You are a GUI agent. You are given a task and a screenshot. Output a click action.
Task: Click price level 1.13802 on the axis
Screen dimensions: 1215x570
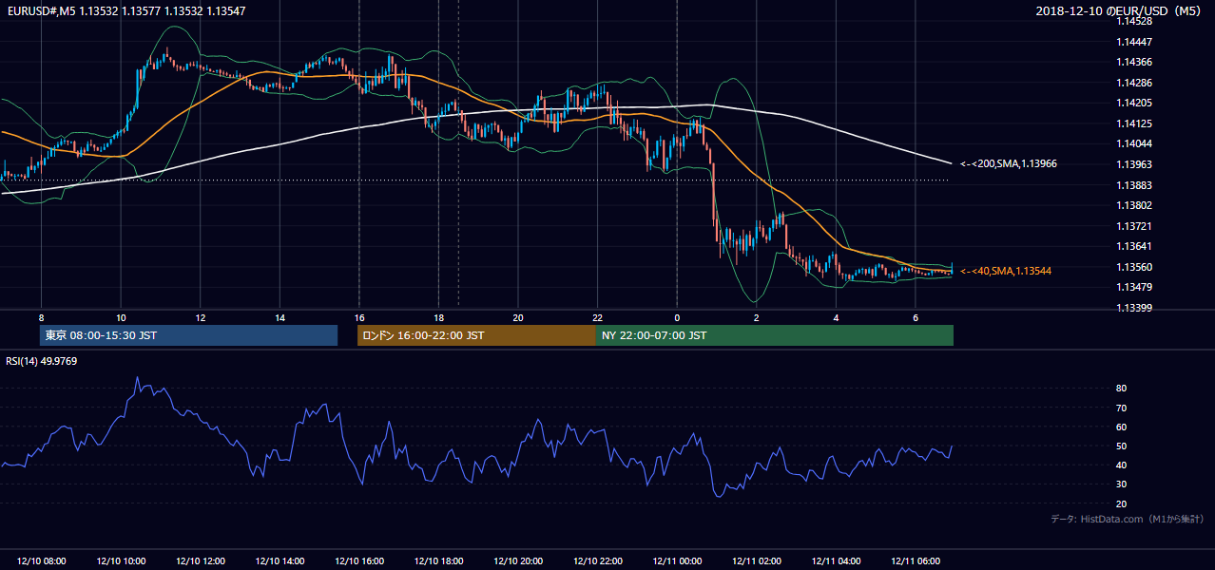1134,205
